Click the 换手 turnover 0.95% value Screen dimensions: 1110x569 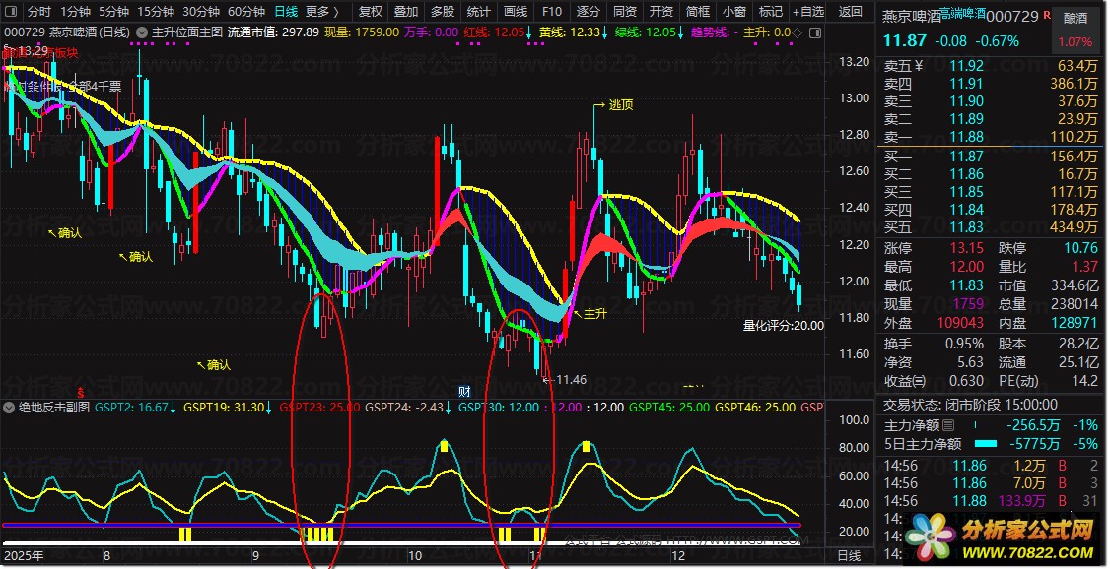point(963,344)
